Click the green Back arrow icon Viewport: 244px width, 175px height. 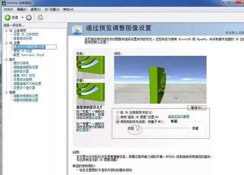8,18
